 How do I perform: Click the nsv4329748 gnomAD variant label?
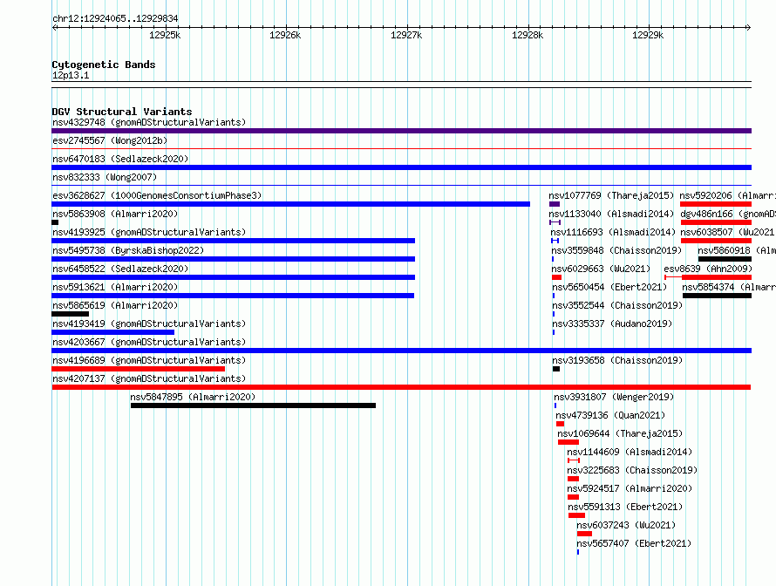tap(149, 122)
